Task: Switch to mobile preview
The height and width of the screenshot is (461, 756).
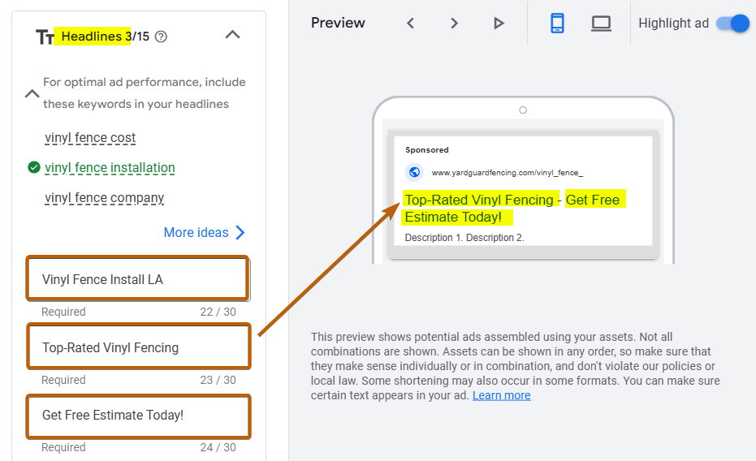Action: pyautogui.click(x=557, y=24)
